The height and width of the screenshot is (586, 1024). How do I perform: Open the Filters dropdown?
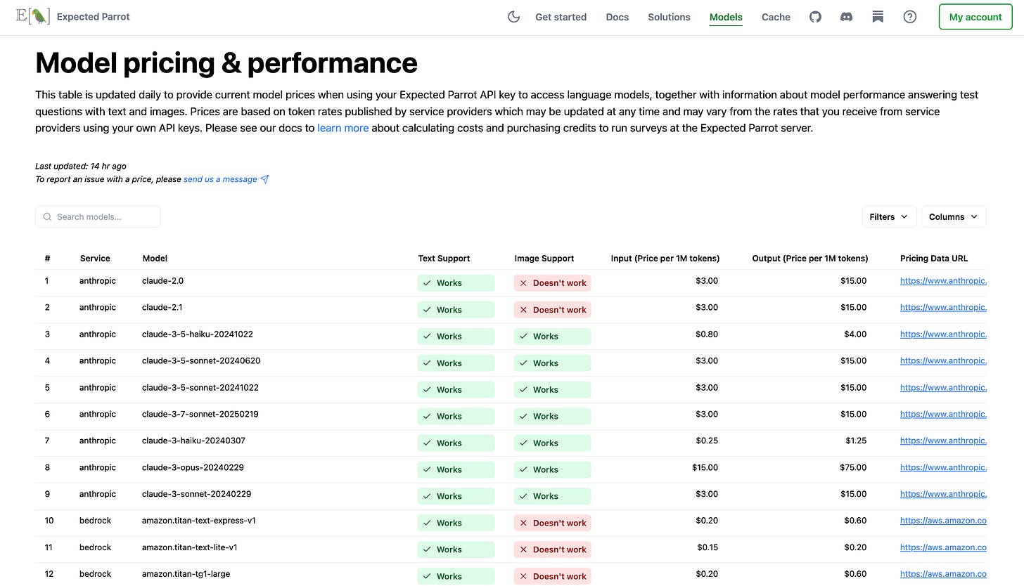click(889, 216)
